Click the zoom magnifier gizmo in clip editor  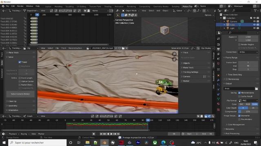pos(174,54)
